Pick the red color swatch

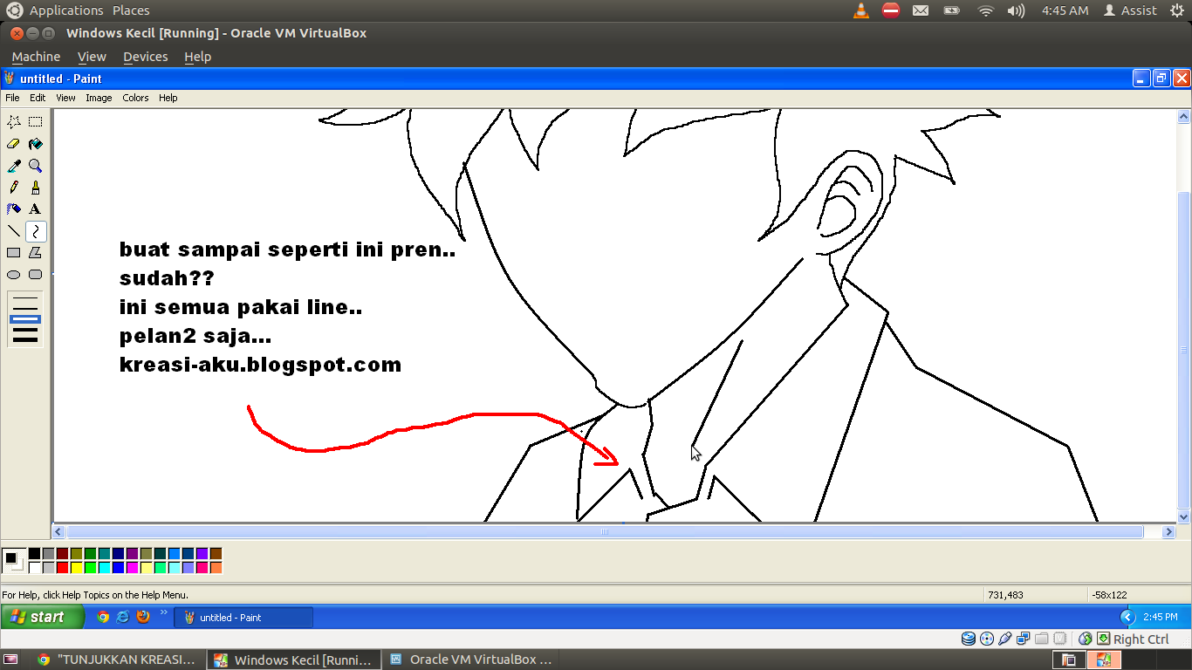pyautogui.click(x=62, y=568)
